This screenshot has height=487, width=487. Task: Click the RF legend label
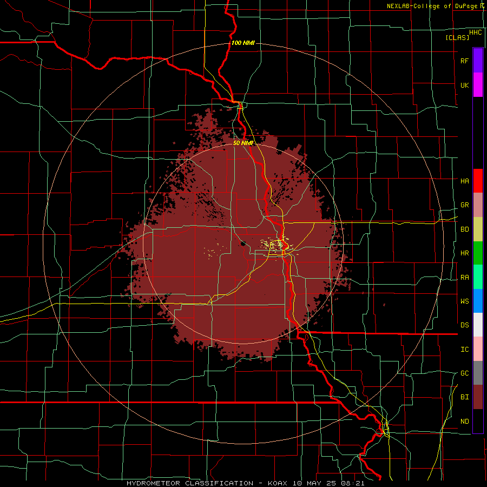pos(464,61)
